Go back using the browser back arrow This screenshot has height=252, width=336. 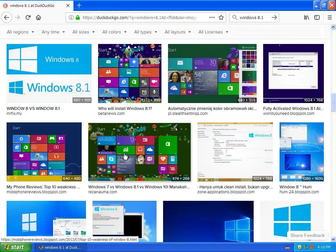click(7, 18)
